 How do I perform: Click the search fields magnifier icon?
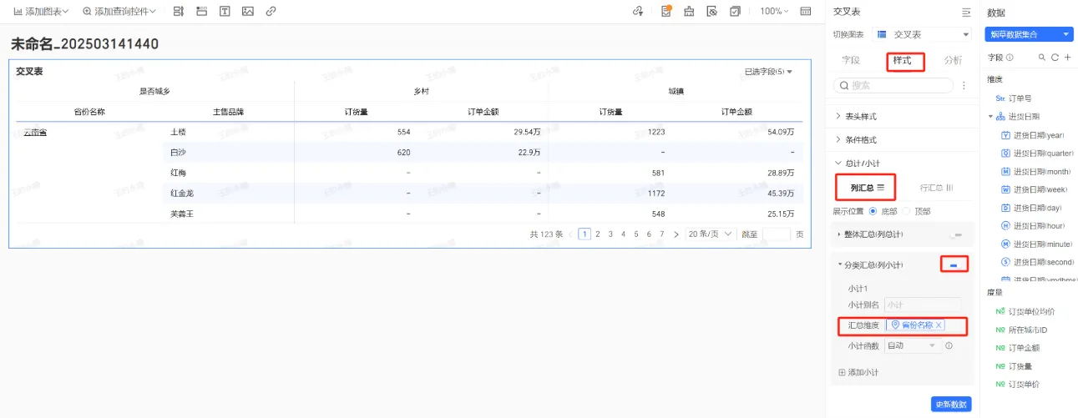coord(1041,58)
